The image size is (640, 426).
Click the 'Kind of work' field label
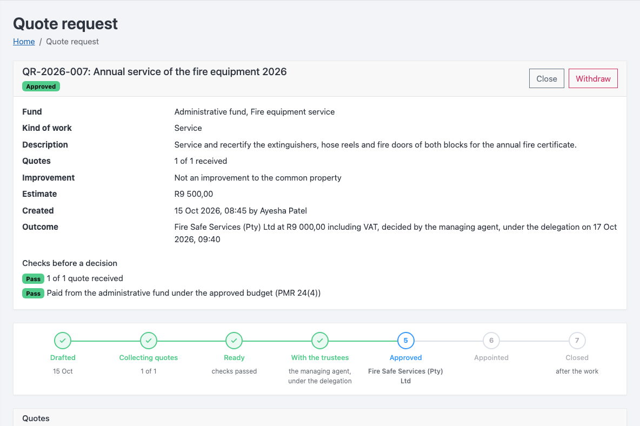47,128
